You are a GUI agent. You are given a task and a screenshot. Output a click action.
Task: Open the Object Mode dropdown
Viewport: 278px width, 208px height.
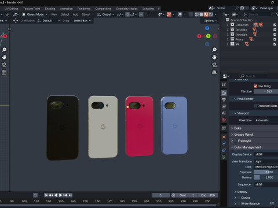point(35,14)
